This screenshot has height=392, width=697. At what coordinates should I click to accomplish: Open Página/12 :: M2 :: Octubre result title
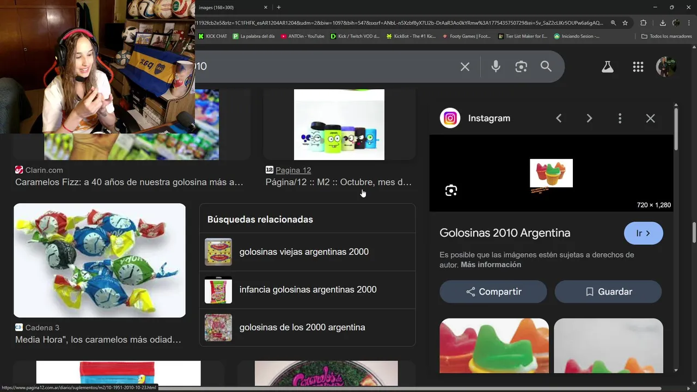(338, 182)
